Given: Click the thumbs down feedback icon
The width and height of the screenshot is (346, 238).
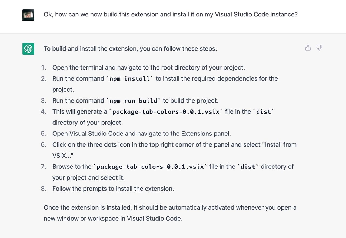Looking at the screenshot, I should point(319,48).
